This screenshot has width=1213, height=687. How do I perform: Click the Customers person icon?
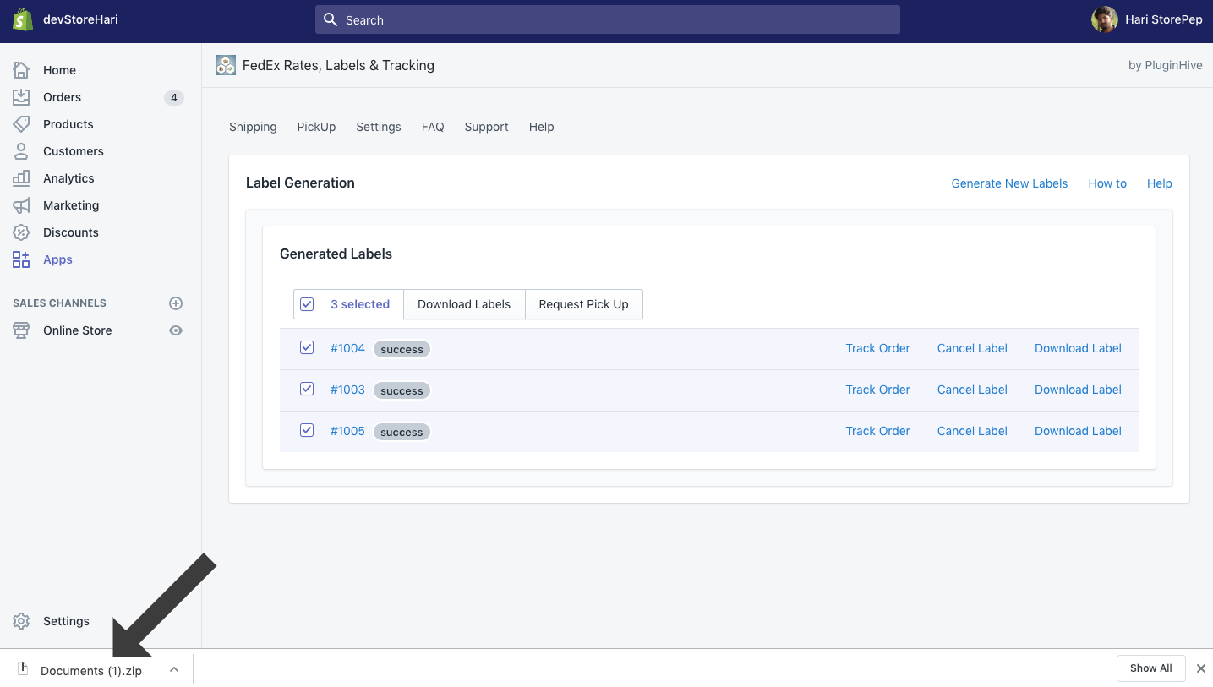pyautogui.click(x=21, y=151)
